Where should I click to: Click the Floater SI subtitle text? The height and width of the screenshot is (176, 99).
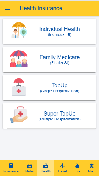point(60,63)
